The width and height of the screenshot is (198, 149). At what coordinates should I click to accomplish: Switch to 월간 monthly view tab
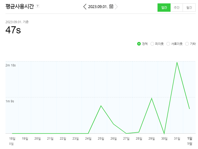pos(189,8)
